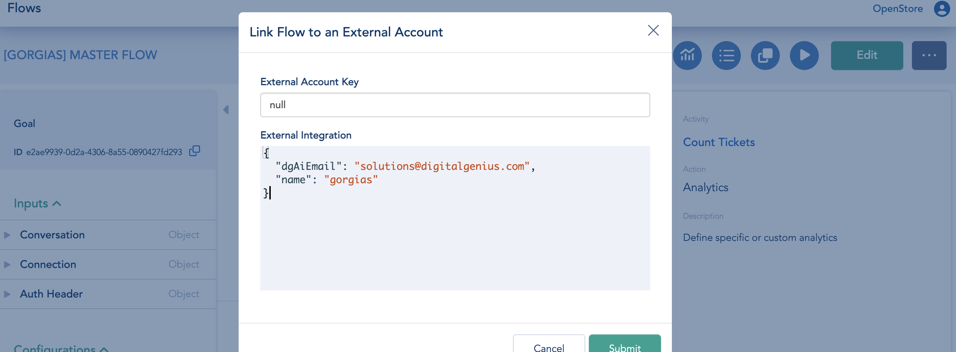Click the "gorgias" name value in JSON
956x352 pixels.
click(x=351, y=180)
